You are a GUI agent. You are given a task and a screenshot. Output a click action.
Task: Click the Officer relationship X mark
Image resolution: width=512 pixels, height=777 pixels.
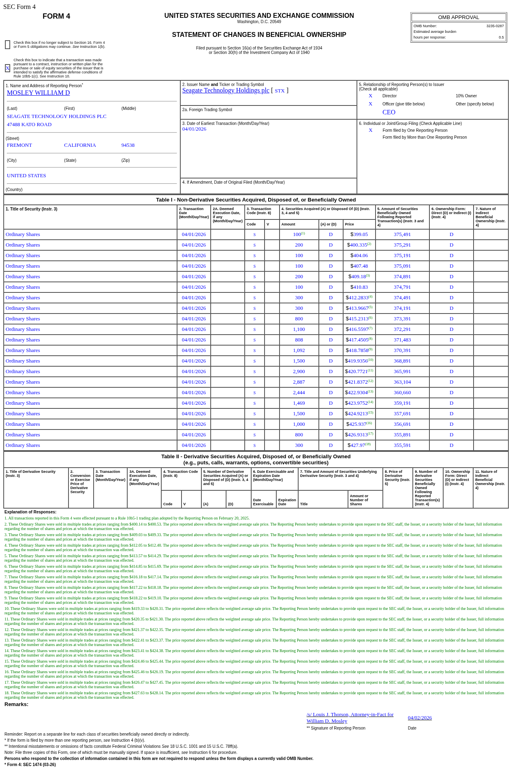click(370, 104)
